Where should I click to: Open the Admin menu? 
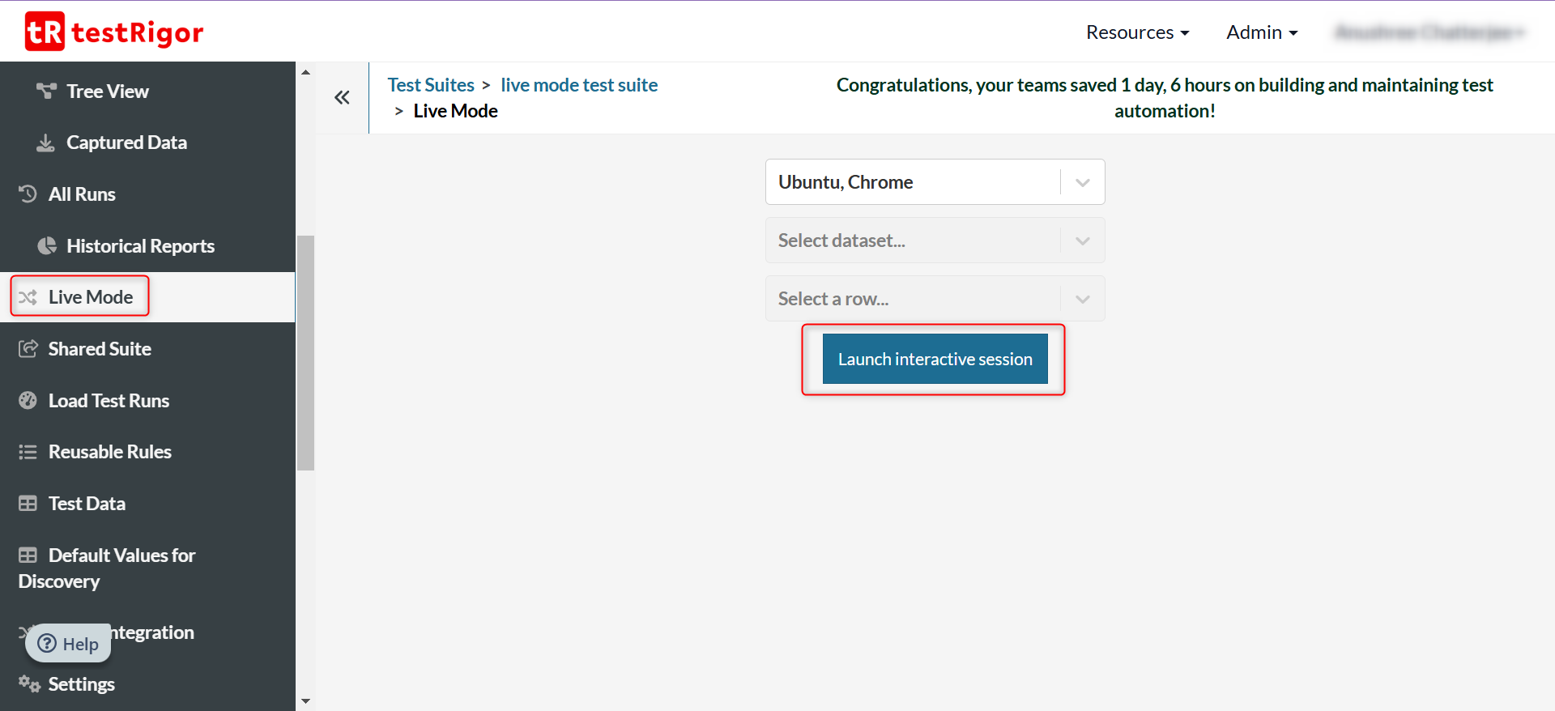coord(1261,32)
